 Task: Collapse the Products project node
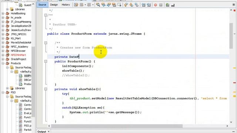point(3,63)
